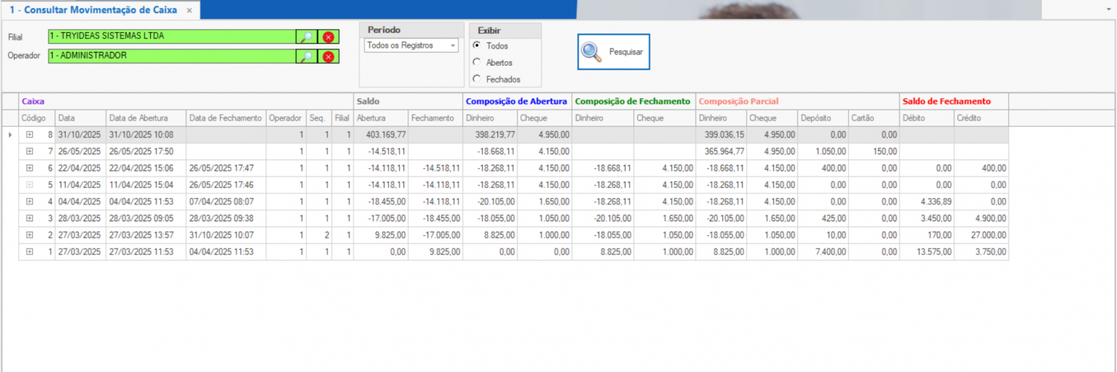Select the Fechados radio option
The width and height of the screenshot is (1117, 372).
[x=477, y=78]
